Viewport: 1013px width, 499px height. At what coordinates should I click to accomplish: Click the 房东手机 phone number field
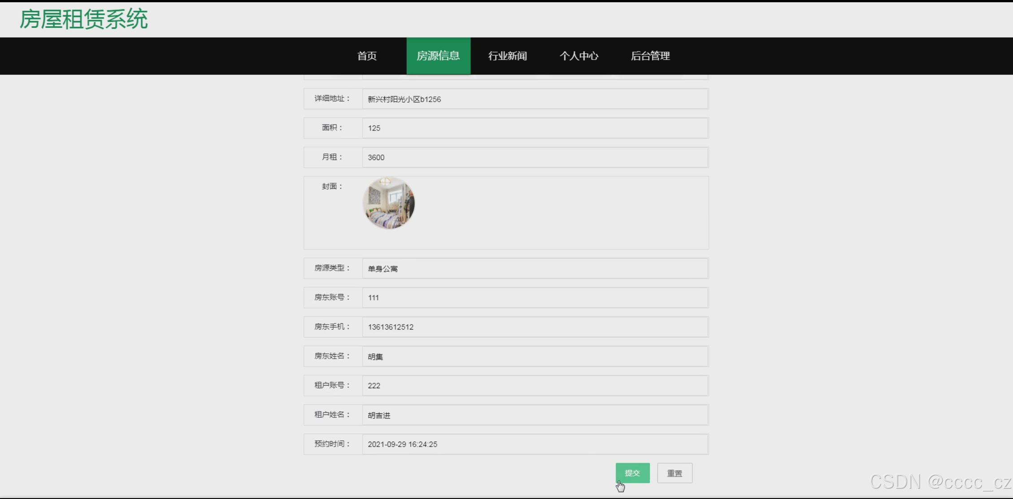tap(535, 327)
